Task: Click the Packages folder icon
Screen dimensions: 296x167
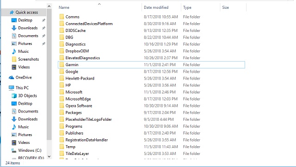Action: coord(62,112)
